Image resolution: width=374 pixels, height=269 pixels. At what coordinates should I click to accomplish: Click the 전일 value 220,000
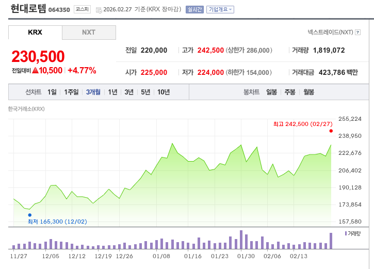pos(154,51)
